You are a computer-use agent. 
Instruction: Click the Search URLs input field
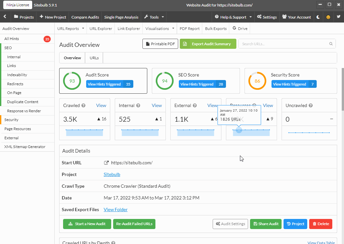[287, 44]
